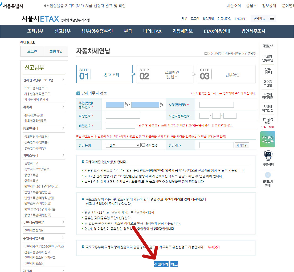
Task: Focus 차량번호 input field
Action: pyautogui.click(x=123, y=116)
